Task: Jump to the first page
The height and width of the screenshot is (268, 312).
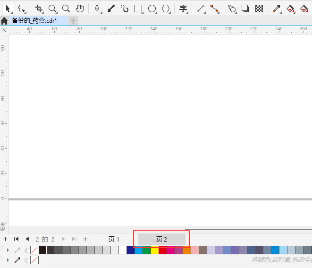Action: (x=17, y=239)
